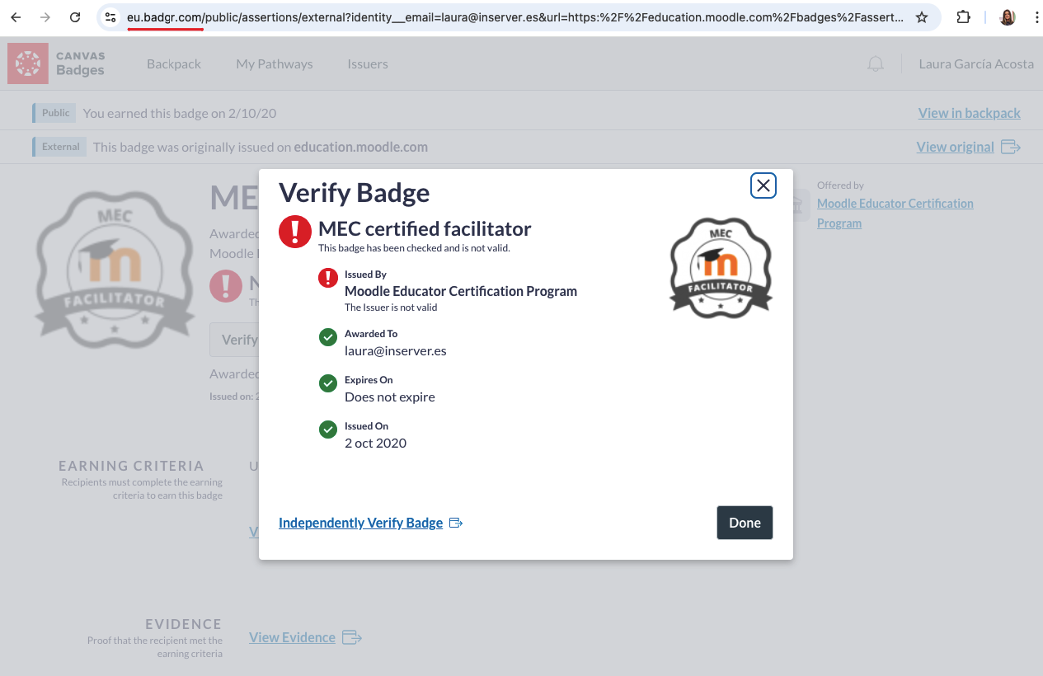
Task: Open Independently Verify Badge link
Action: tap(360, 523)
